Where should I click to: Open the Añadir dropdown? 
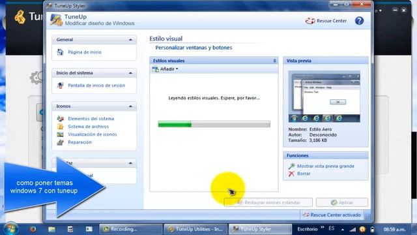[169, 69]
